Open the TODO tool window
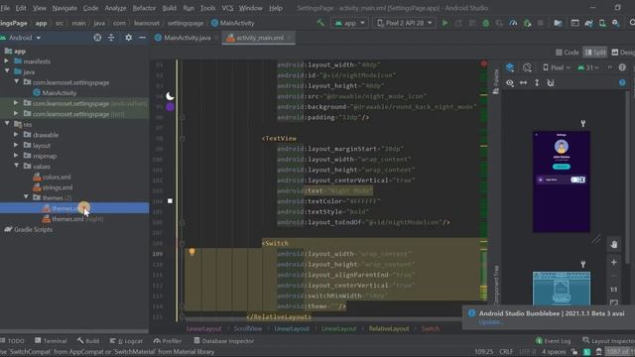 click(x=12, y=341)
